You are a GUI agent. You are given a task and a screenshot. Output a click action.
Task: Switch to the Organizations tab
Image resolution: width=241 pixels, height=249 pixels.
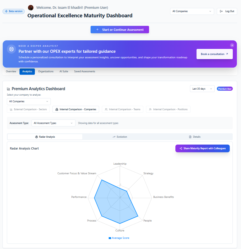pyautogui.click(x=46, y=71)
